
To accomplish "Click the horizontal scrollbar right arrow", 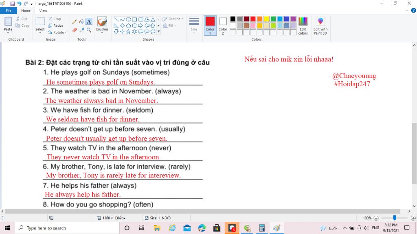I will [x=409, y=211].
